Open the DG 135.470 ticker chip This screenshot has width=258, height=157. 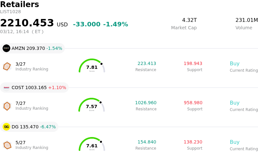click(29, 127)
